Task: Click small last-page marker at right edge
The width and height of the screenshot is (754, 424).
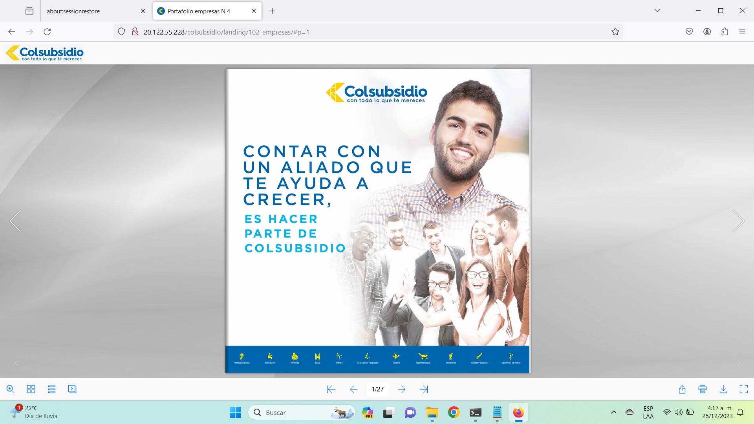Action: (x=739, y=363)
